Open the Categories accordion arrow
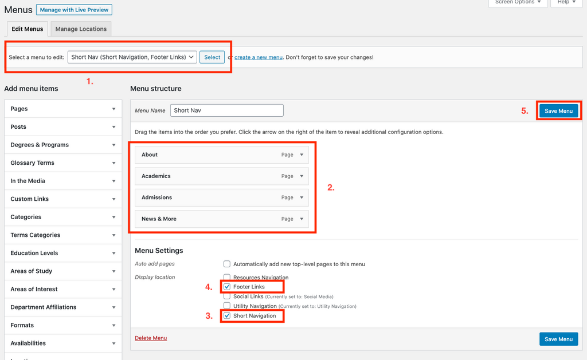 pyautogui.click(x=114, y=217)
